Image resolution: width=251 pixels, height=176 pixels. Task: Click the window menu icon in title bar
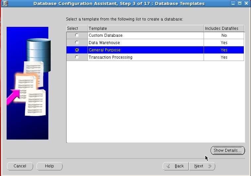pyautogui.click(x=5, y=3)
